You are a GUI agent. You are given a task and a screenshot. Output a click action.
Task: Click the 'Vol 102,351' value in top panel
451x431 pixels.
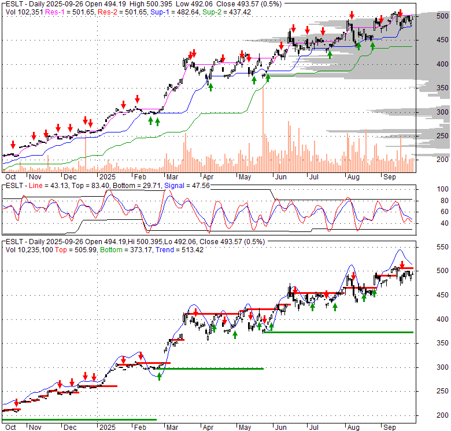tap(24, 12)
